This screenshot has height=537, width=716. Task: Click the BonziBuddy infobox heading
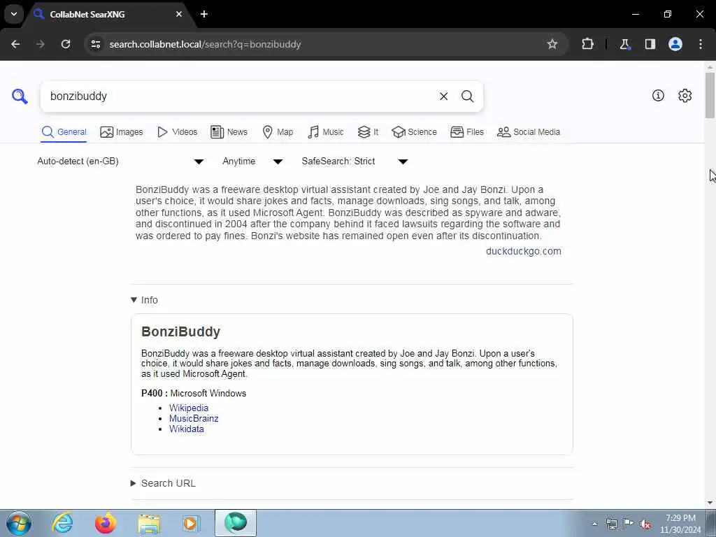coord(181,331)
